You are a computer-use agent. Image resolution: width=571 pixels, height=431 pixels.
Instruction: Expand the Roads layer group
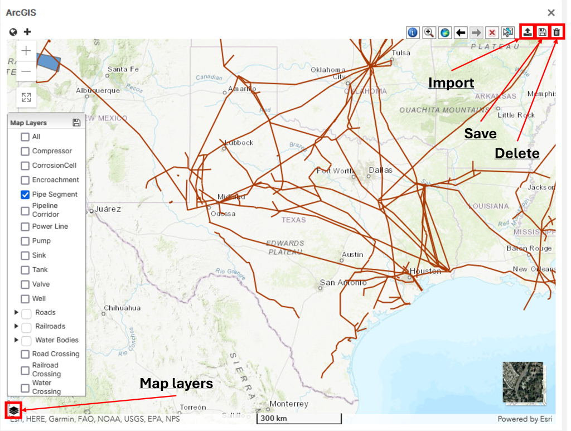coord(16,313)
